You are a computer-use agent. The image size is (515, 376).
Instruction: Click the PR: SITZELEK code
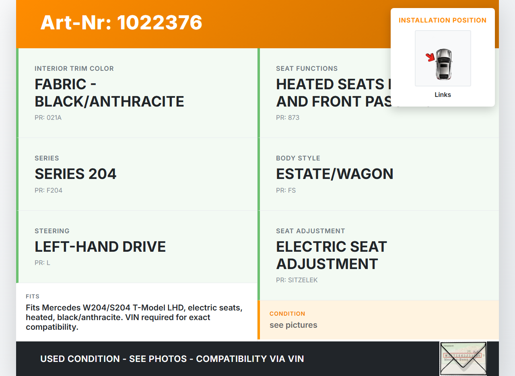click(297, 280)
